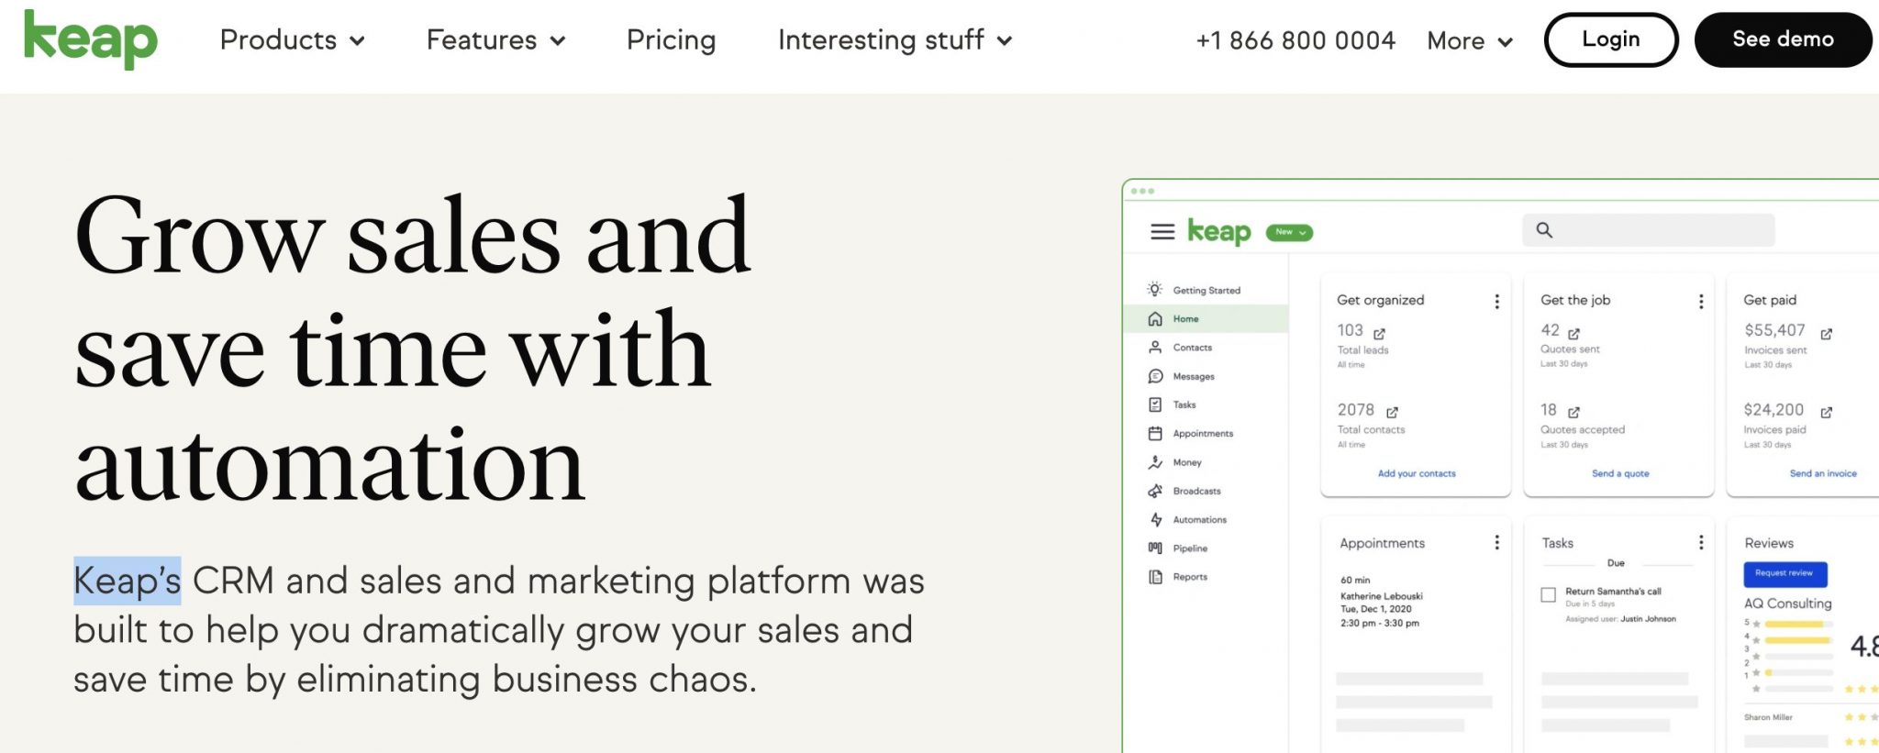Click the See demo button

pos(1783,39)
